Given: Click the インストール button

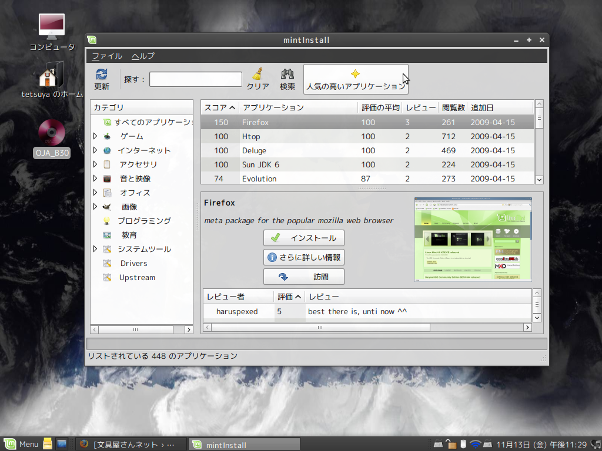Looking at the screenshot, I should coord(304,238).
